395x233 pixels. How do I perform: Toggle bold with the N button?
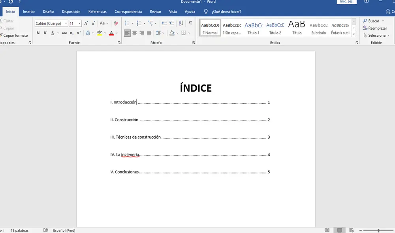38,33
